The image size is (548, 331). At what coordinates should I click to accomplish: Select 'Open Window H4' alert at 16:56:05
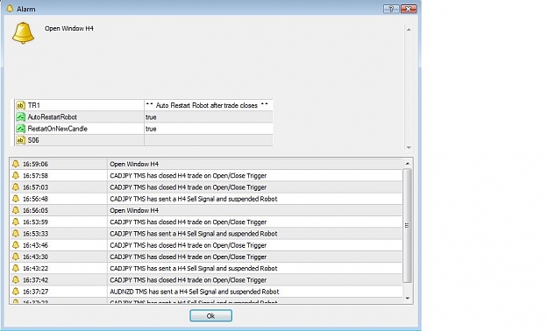point(134,210)
